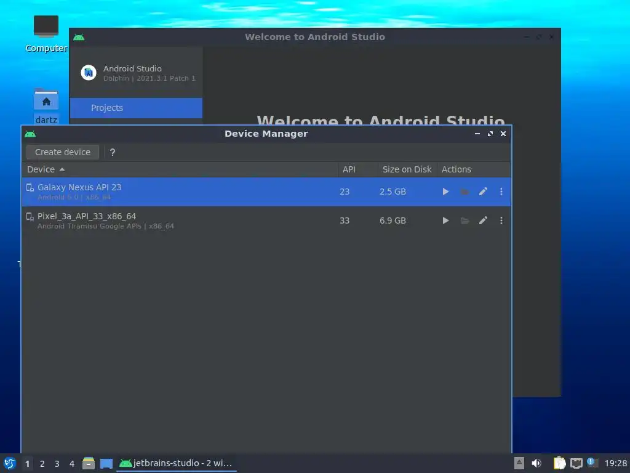Screen dimensions: 630x473
Task: Click API value 33 in the table
Action: pos(345,220)
